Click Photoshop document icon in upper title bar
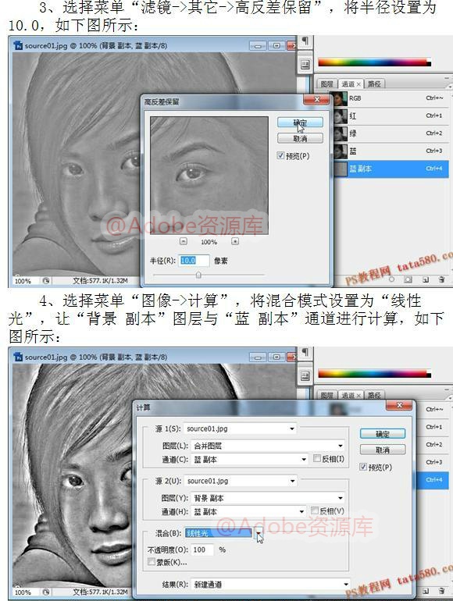This screenshot has width=453, height=601. click(x=18, y=45)
